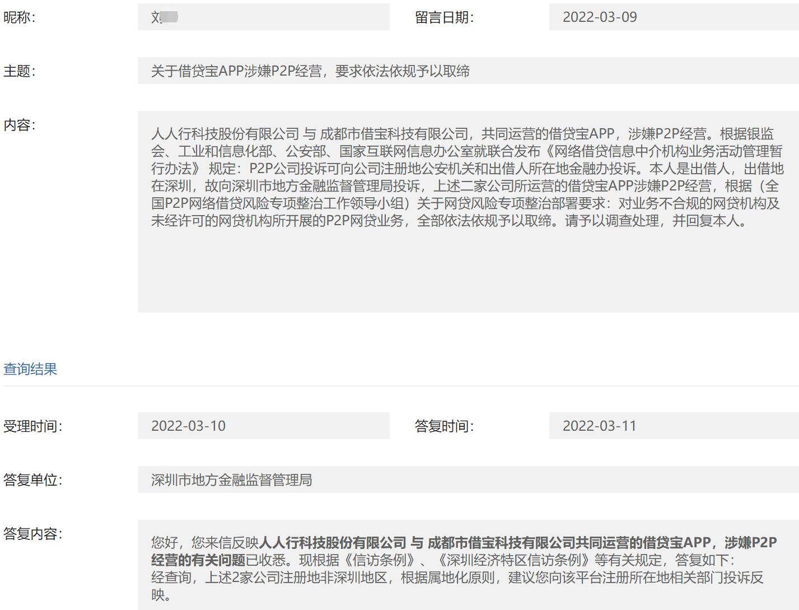Click the message date field 2022-03-09
799x610 pixels.
674,17
